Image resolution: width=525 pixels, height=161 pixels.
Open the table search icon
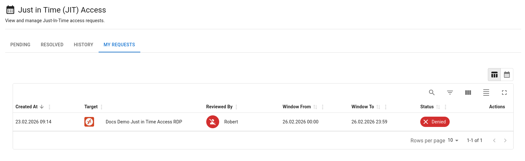[432, 93]
